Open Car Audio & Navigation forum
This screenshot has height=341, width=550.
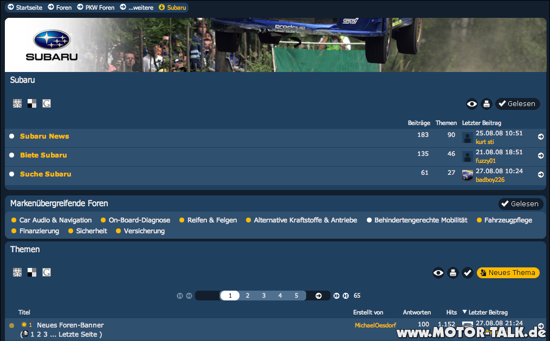pyautogui.click(x=55, y=220)
